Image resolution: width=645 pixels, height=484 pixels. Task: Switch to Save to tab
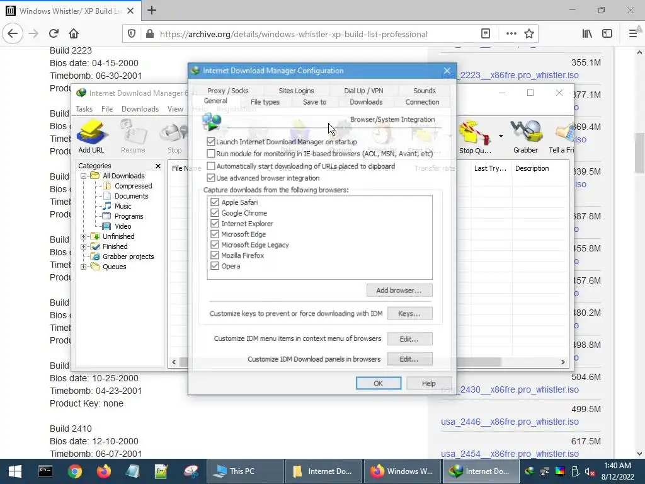pos(315,101)
